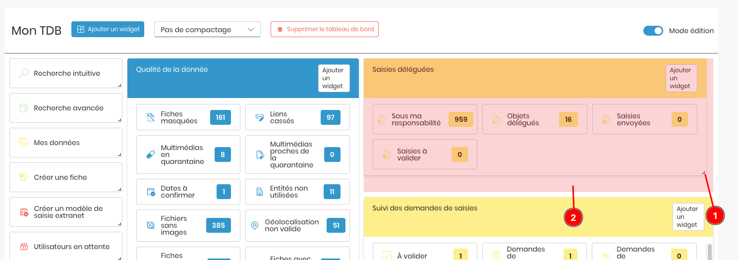The image size is (738, 260).
Task: Click the Recherche intuitive widget resize handle
Action: (119, 85)
